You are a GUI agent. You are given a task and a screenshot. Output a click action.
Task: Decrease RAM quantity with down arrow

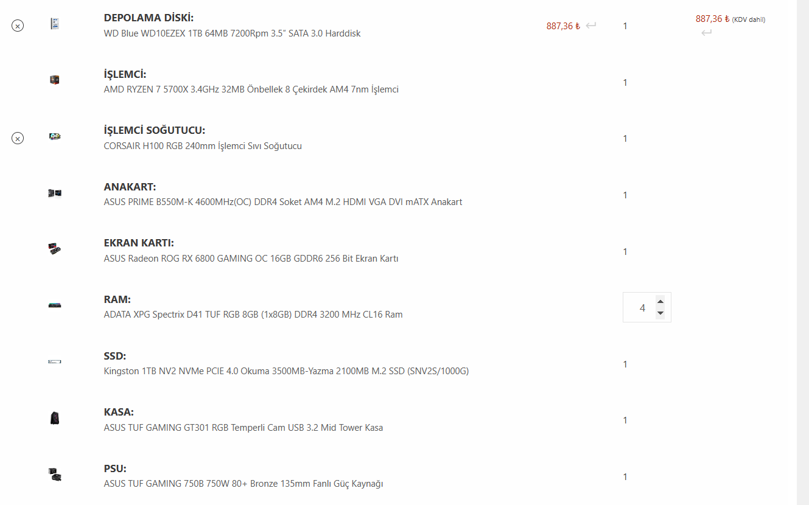coord(660,313)
